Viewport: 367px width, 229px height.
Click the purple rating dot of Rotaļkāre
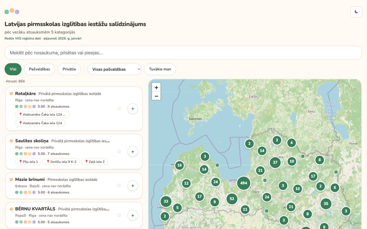tap(34, 107)
